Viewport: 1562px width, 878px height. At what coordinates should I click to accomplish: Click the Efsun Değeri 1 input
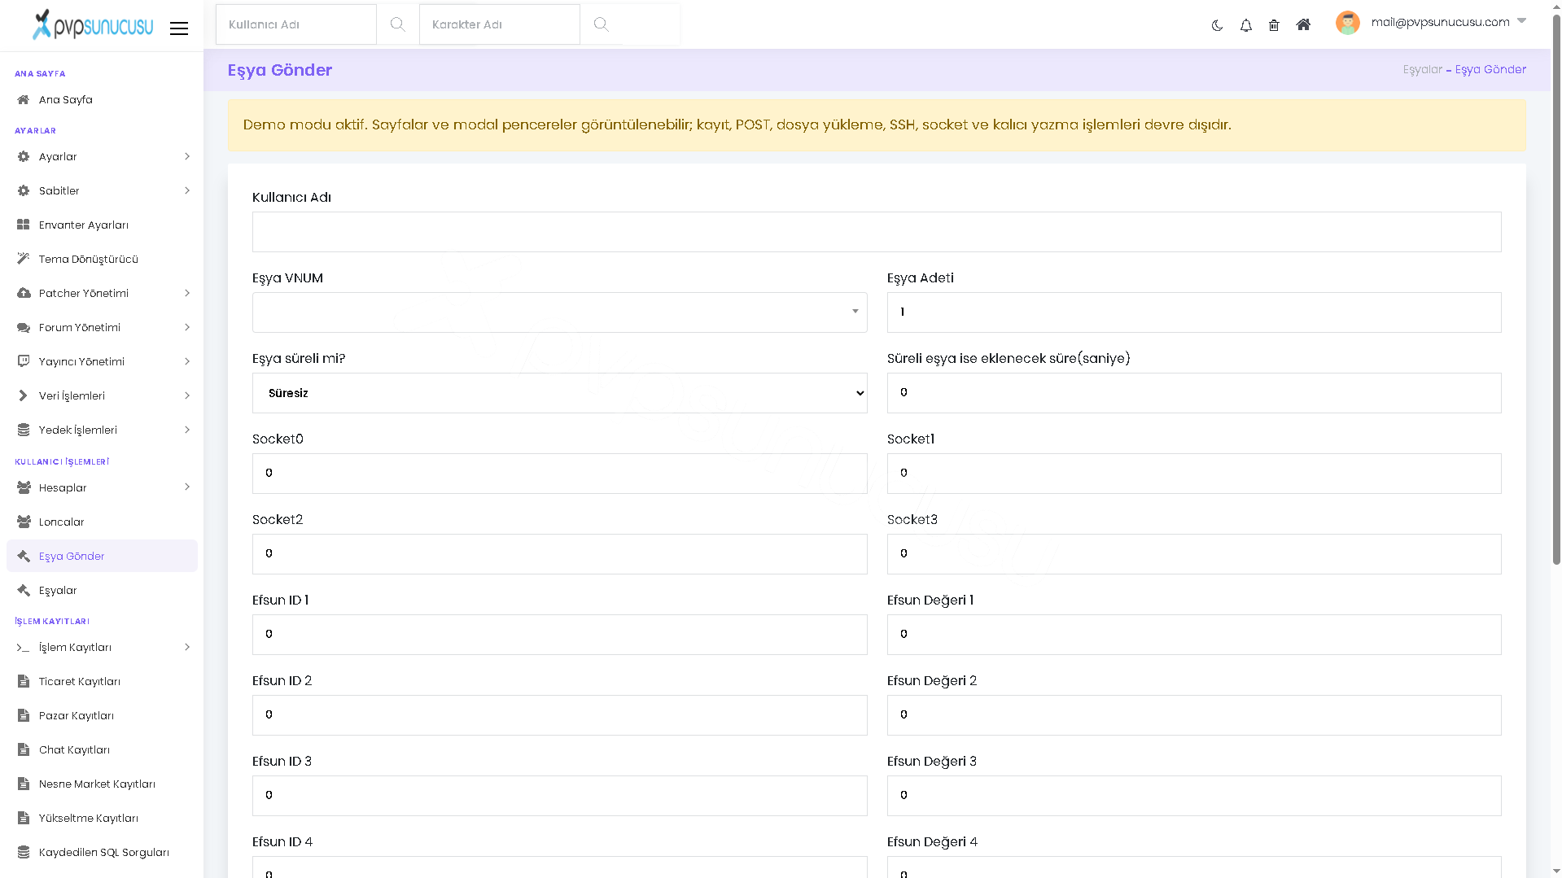click(1194, 635)
